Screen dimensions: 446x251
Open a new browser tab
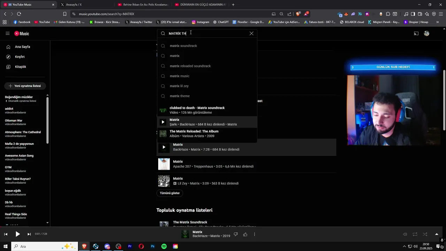pos(233,5)
